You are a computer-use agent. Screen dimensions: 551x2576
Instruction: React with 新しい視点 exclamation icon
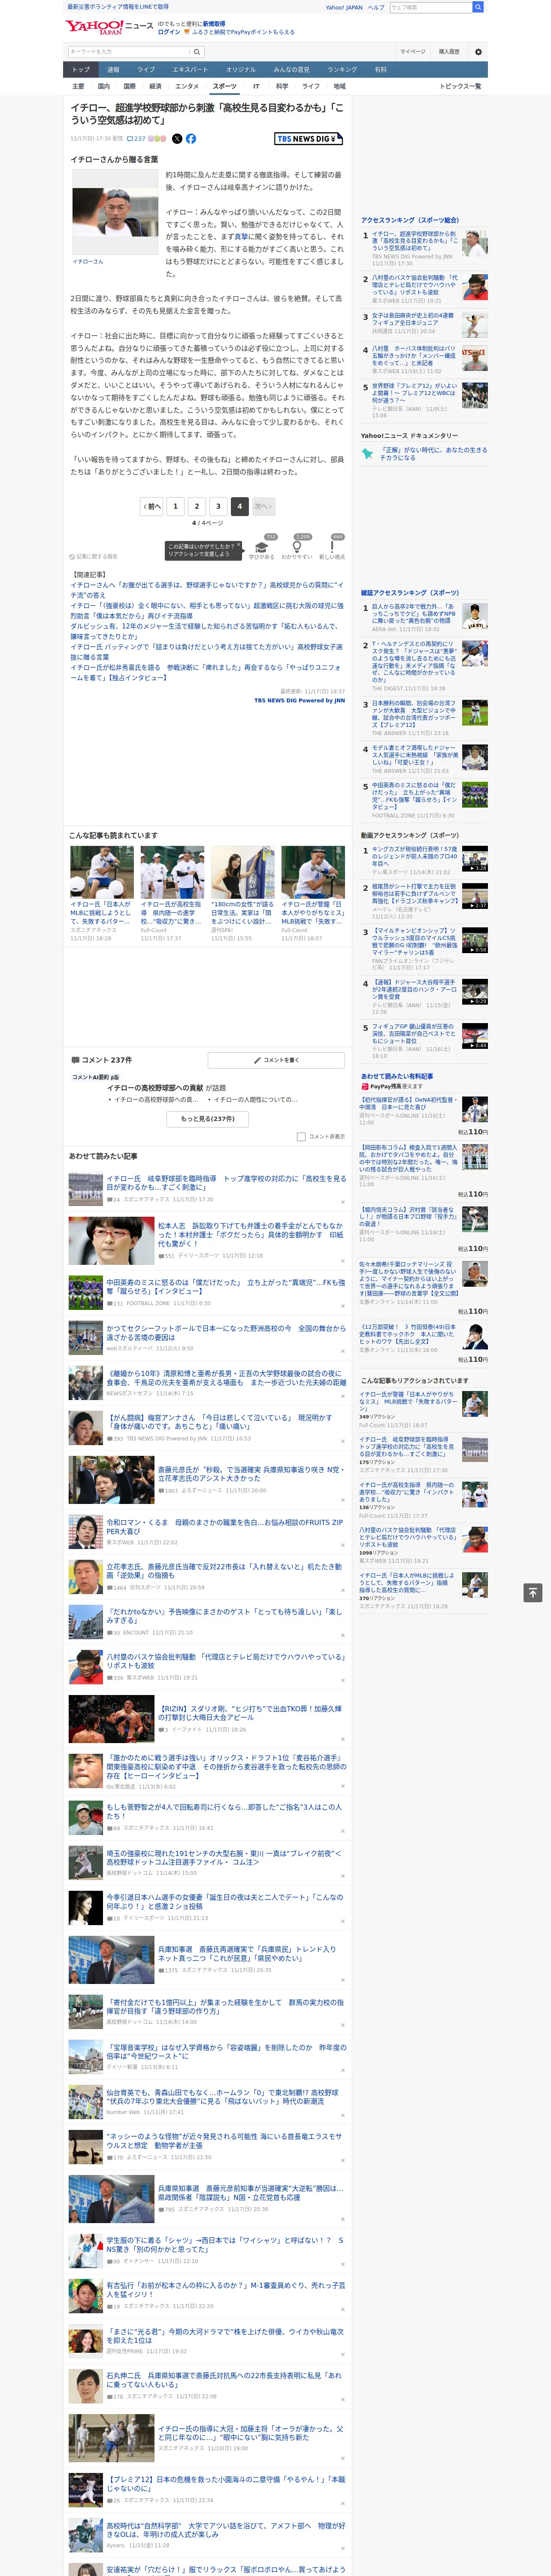(332, 546)
